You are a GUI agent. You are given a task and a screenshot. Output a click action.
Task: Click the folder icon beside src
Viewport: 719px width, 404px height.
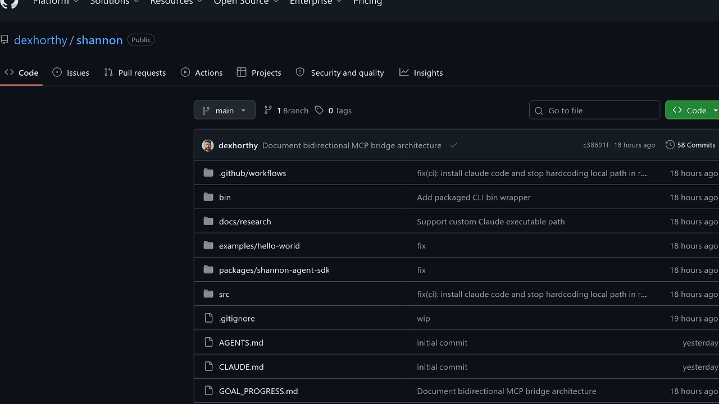(208, 294)
